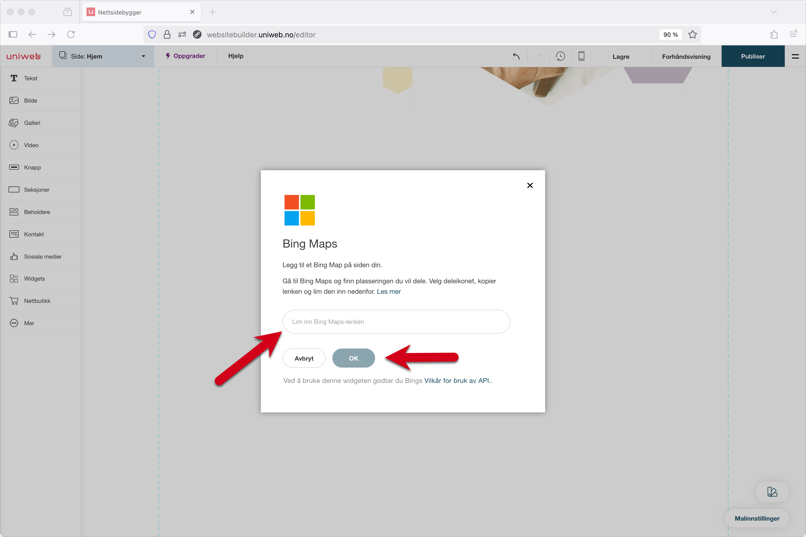Select the Knapp button element
Viewport: 806px width, 537px height.
point(41,167)
